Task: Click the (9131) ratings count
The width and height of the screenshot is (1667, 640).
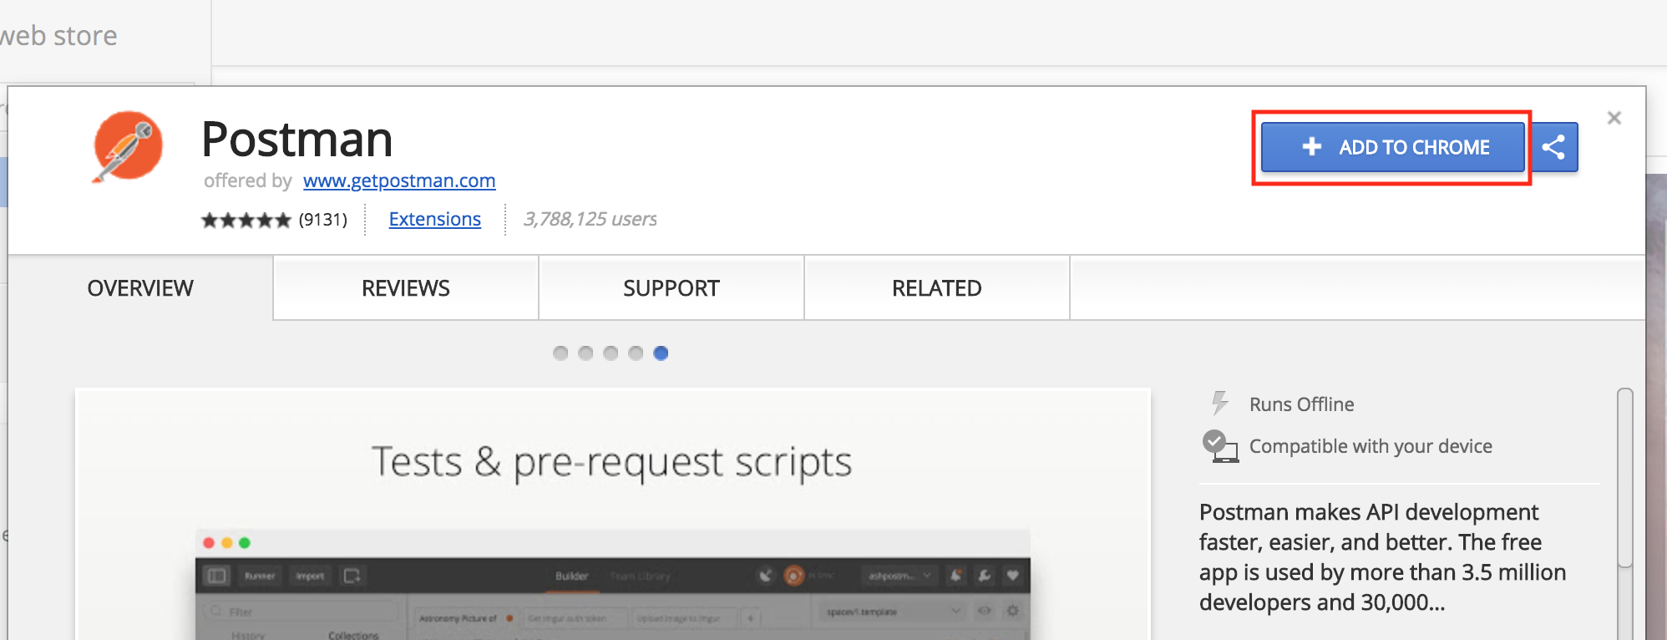Action: point(323,220)
